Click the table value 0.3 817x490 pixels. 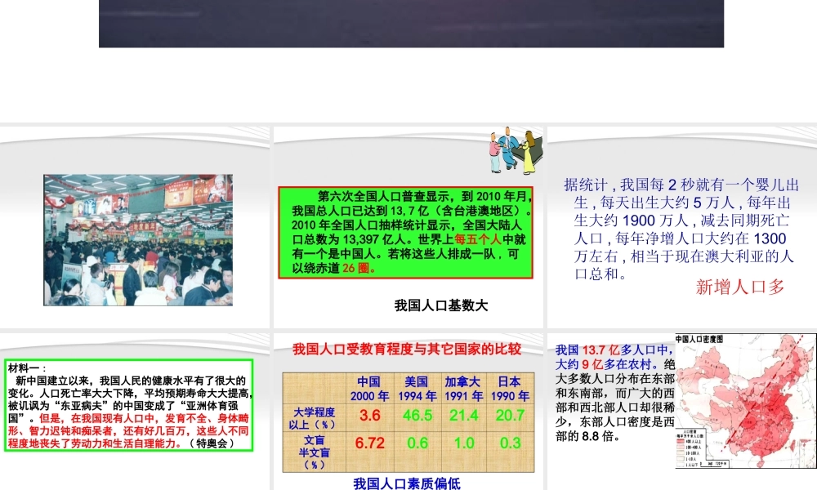tap(510, 443)
